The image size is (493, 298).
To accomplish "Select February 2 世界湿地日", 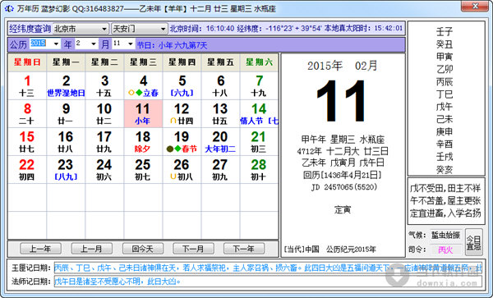I will (66, 85).
